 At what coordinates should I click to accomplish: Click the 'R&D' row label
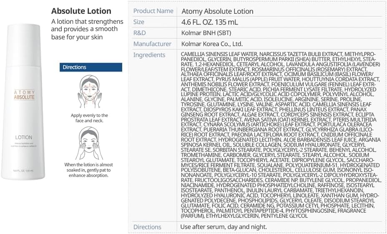coord(139,33)
